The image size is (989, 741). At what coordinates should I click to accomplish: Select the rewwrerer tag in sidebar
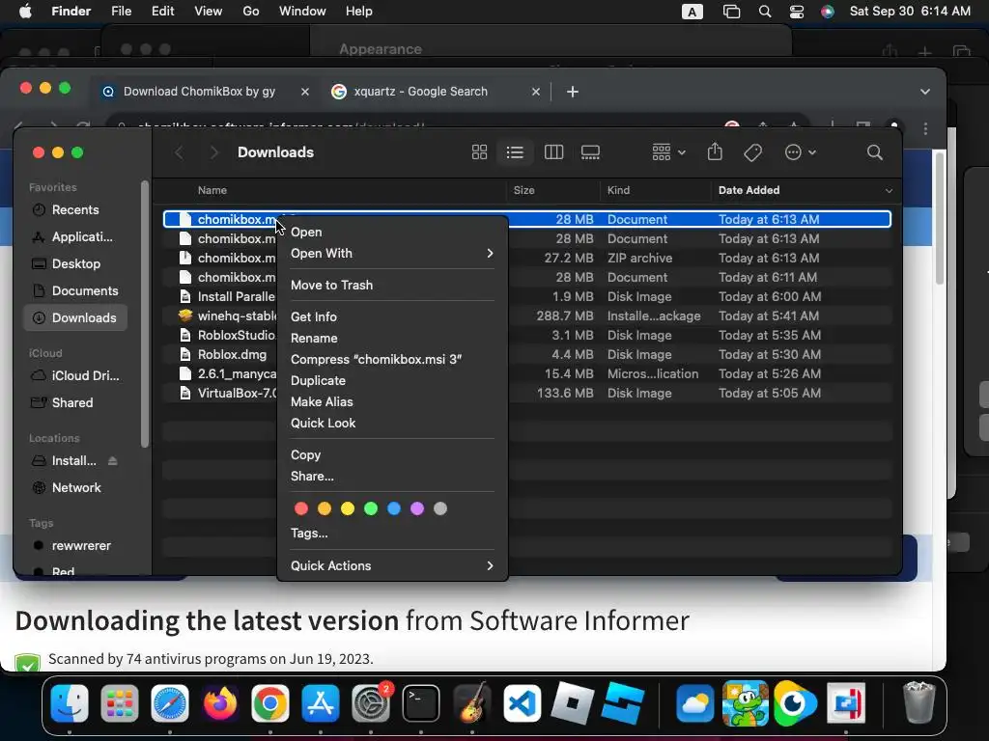coord(75,546)
